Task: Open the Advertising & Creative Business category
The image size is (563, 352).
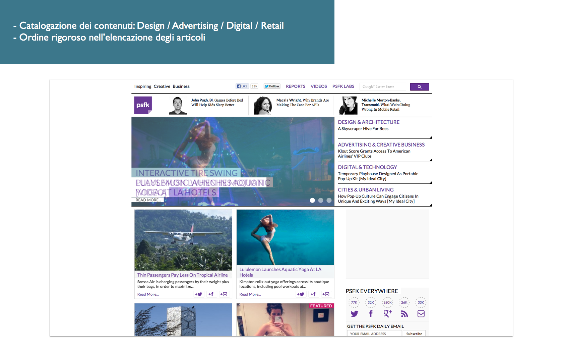Action: (x=381, y=145)
